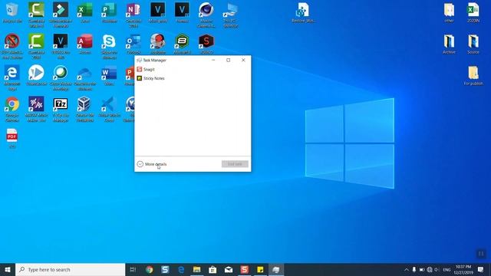Select the PDF file on desktop
491x276 pixels.
pyautogui.click(x=12, y=138)
